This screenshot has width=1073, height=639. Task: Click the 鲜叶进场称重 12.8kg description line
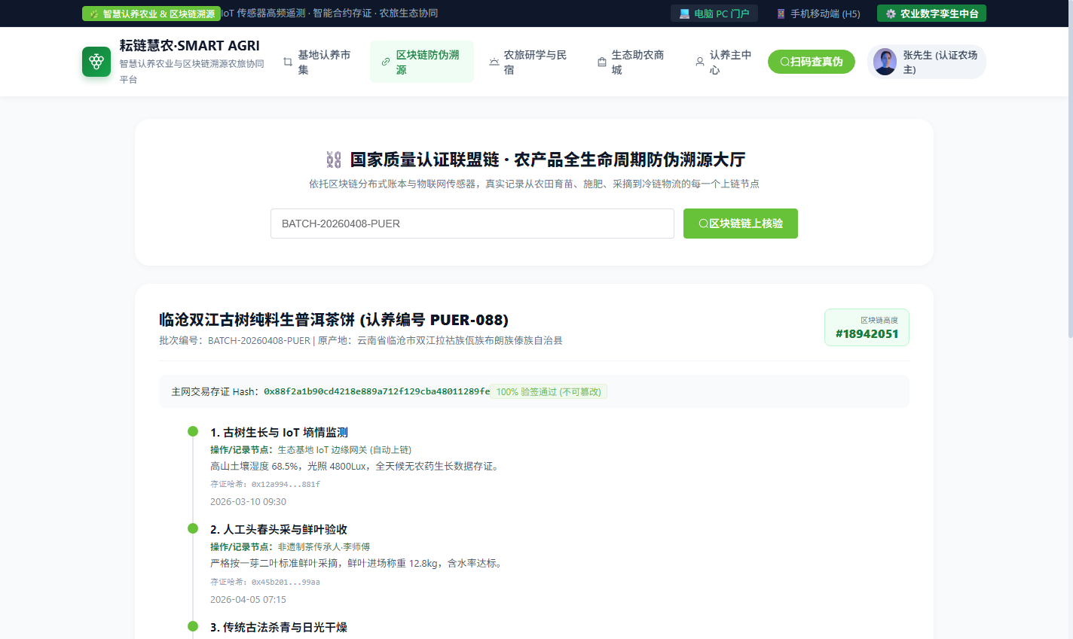(x=356, y=563)
